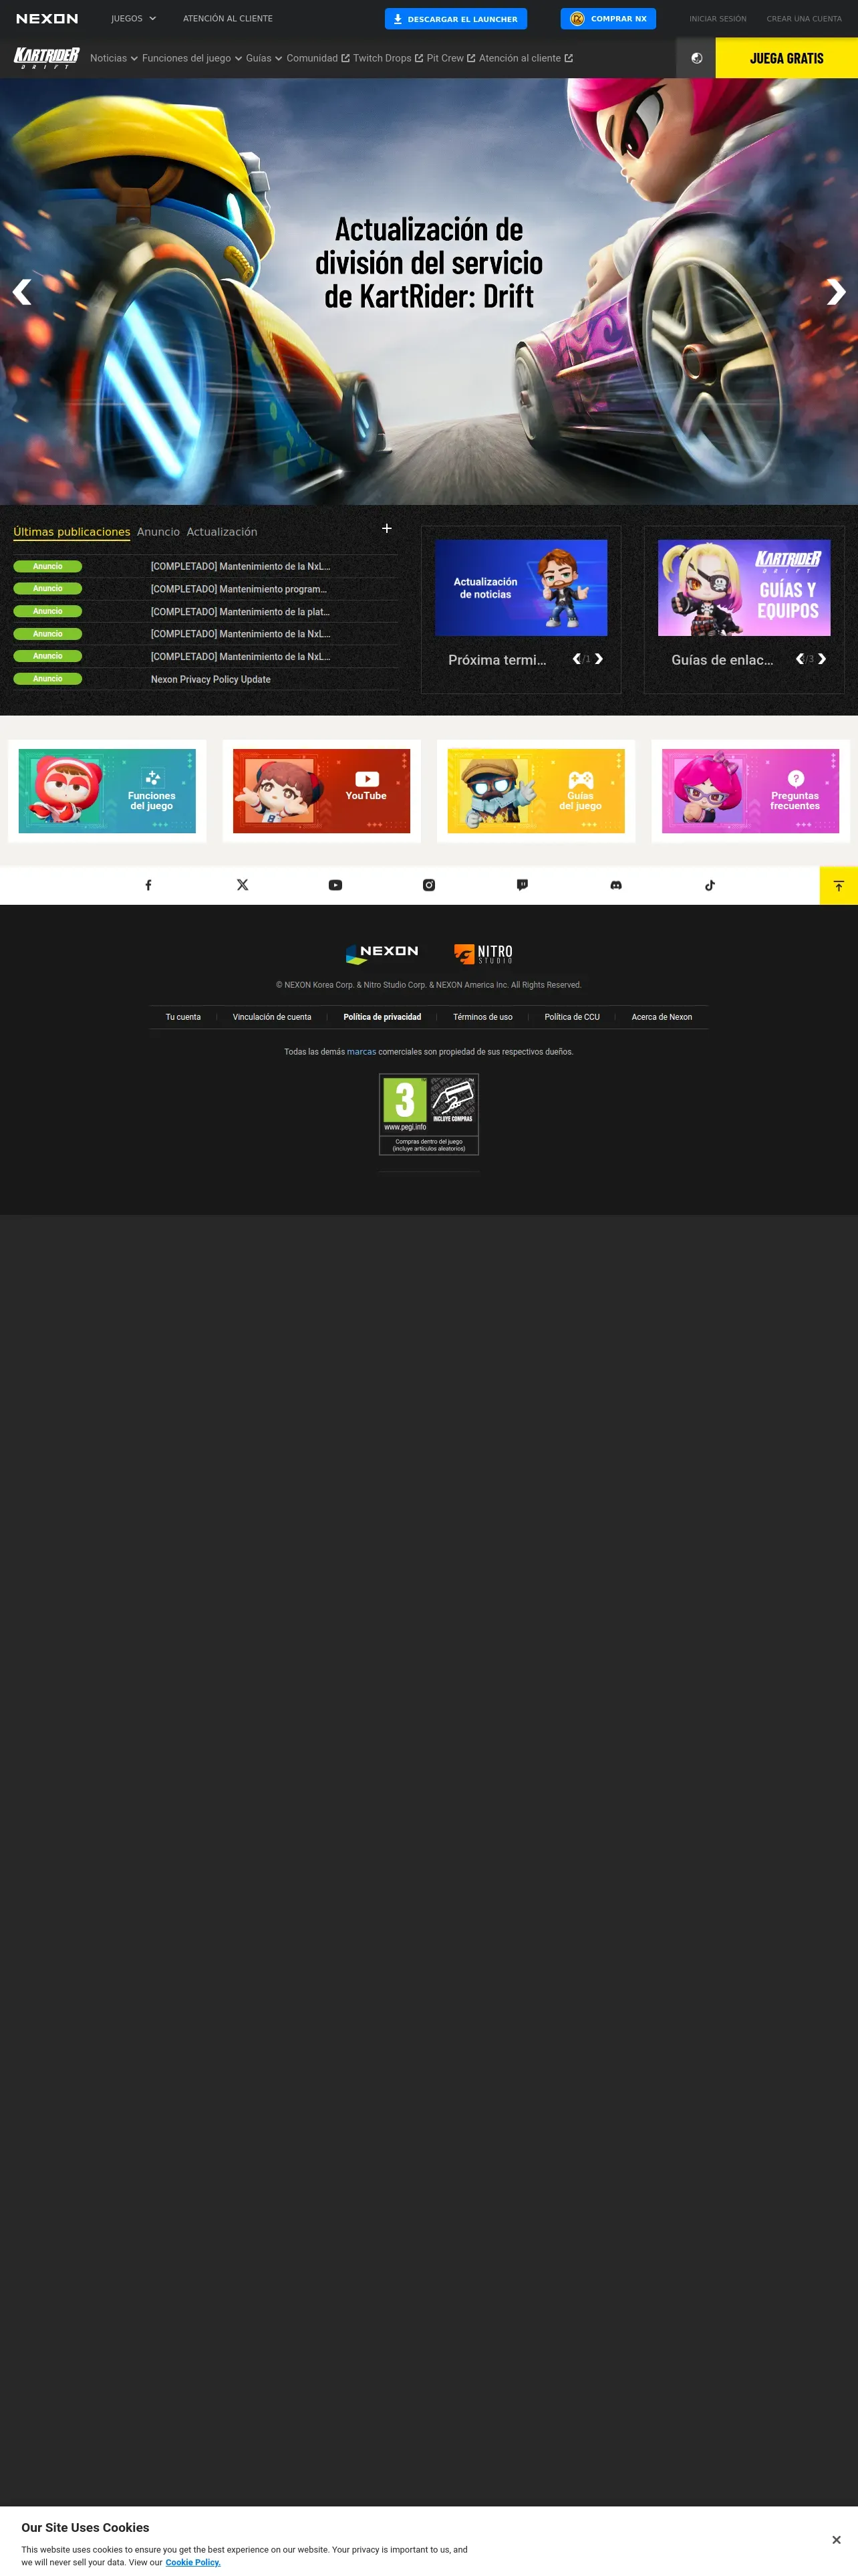Expand the Guías menu
858x2576 pixels.
264,58
